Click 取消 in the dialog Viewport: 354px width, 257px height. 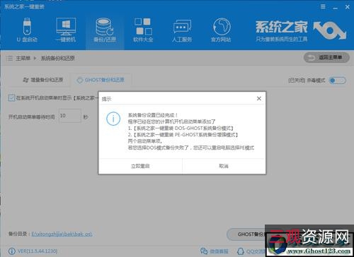pyautogui.click(x=224, y=166)
